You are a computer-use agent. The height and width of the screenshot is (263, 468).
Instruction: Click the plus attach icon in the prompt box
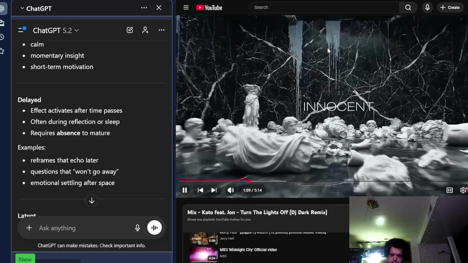[29, 228]
